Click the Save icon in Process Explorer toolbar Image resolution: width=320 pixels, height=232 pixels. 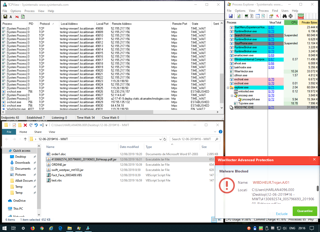point(231,16)
